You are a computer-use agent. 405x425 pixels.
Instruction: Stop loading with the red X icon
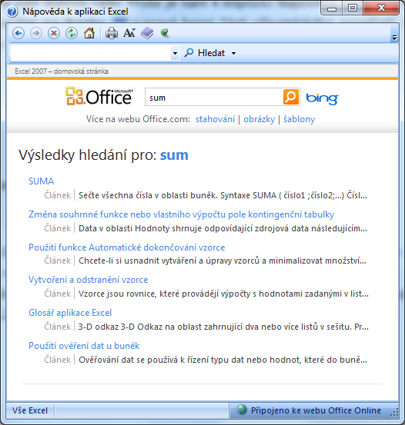pyautogui.click(x=54, y=33)
